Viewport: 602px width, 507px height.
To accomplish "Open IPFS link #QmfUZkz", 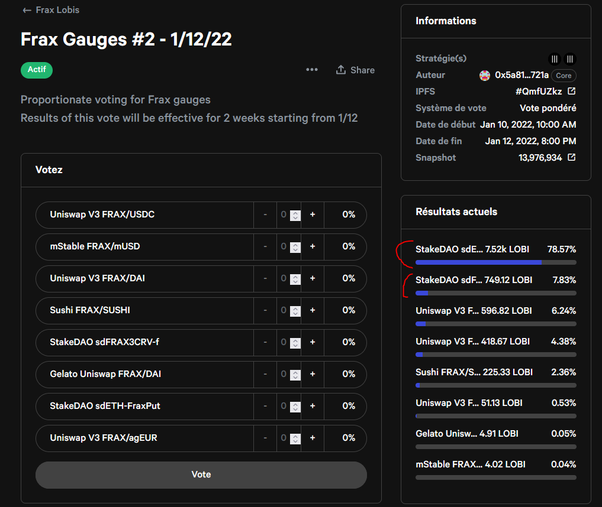I will (x=538, y=92).
